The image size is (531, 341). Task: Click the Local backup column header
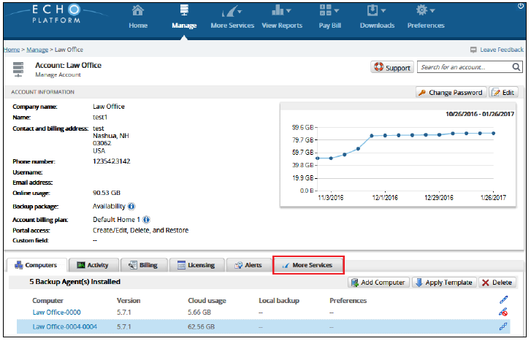click(x=279, y=301)
